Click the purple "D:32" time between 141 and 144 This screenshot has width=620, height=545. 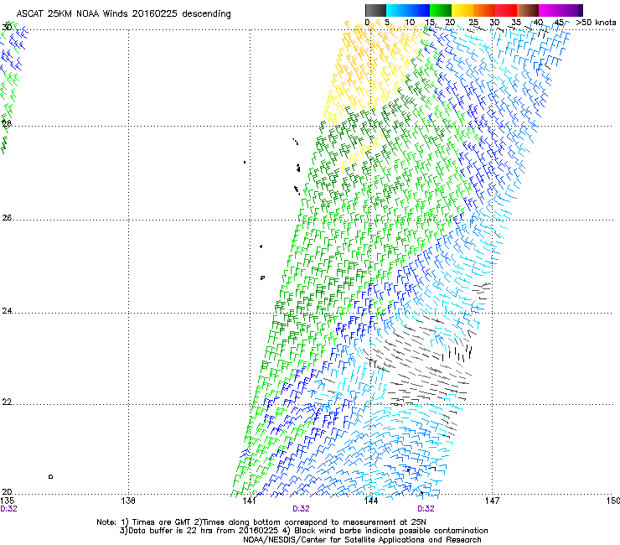coord(301,509)
